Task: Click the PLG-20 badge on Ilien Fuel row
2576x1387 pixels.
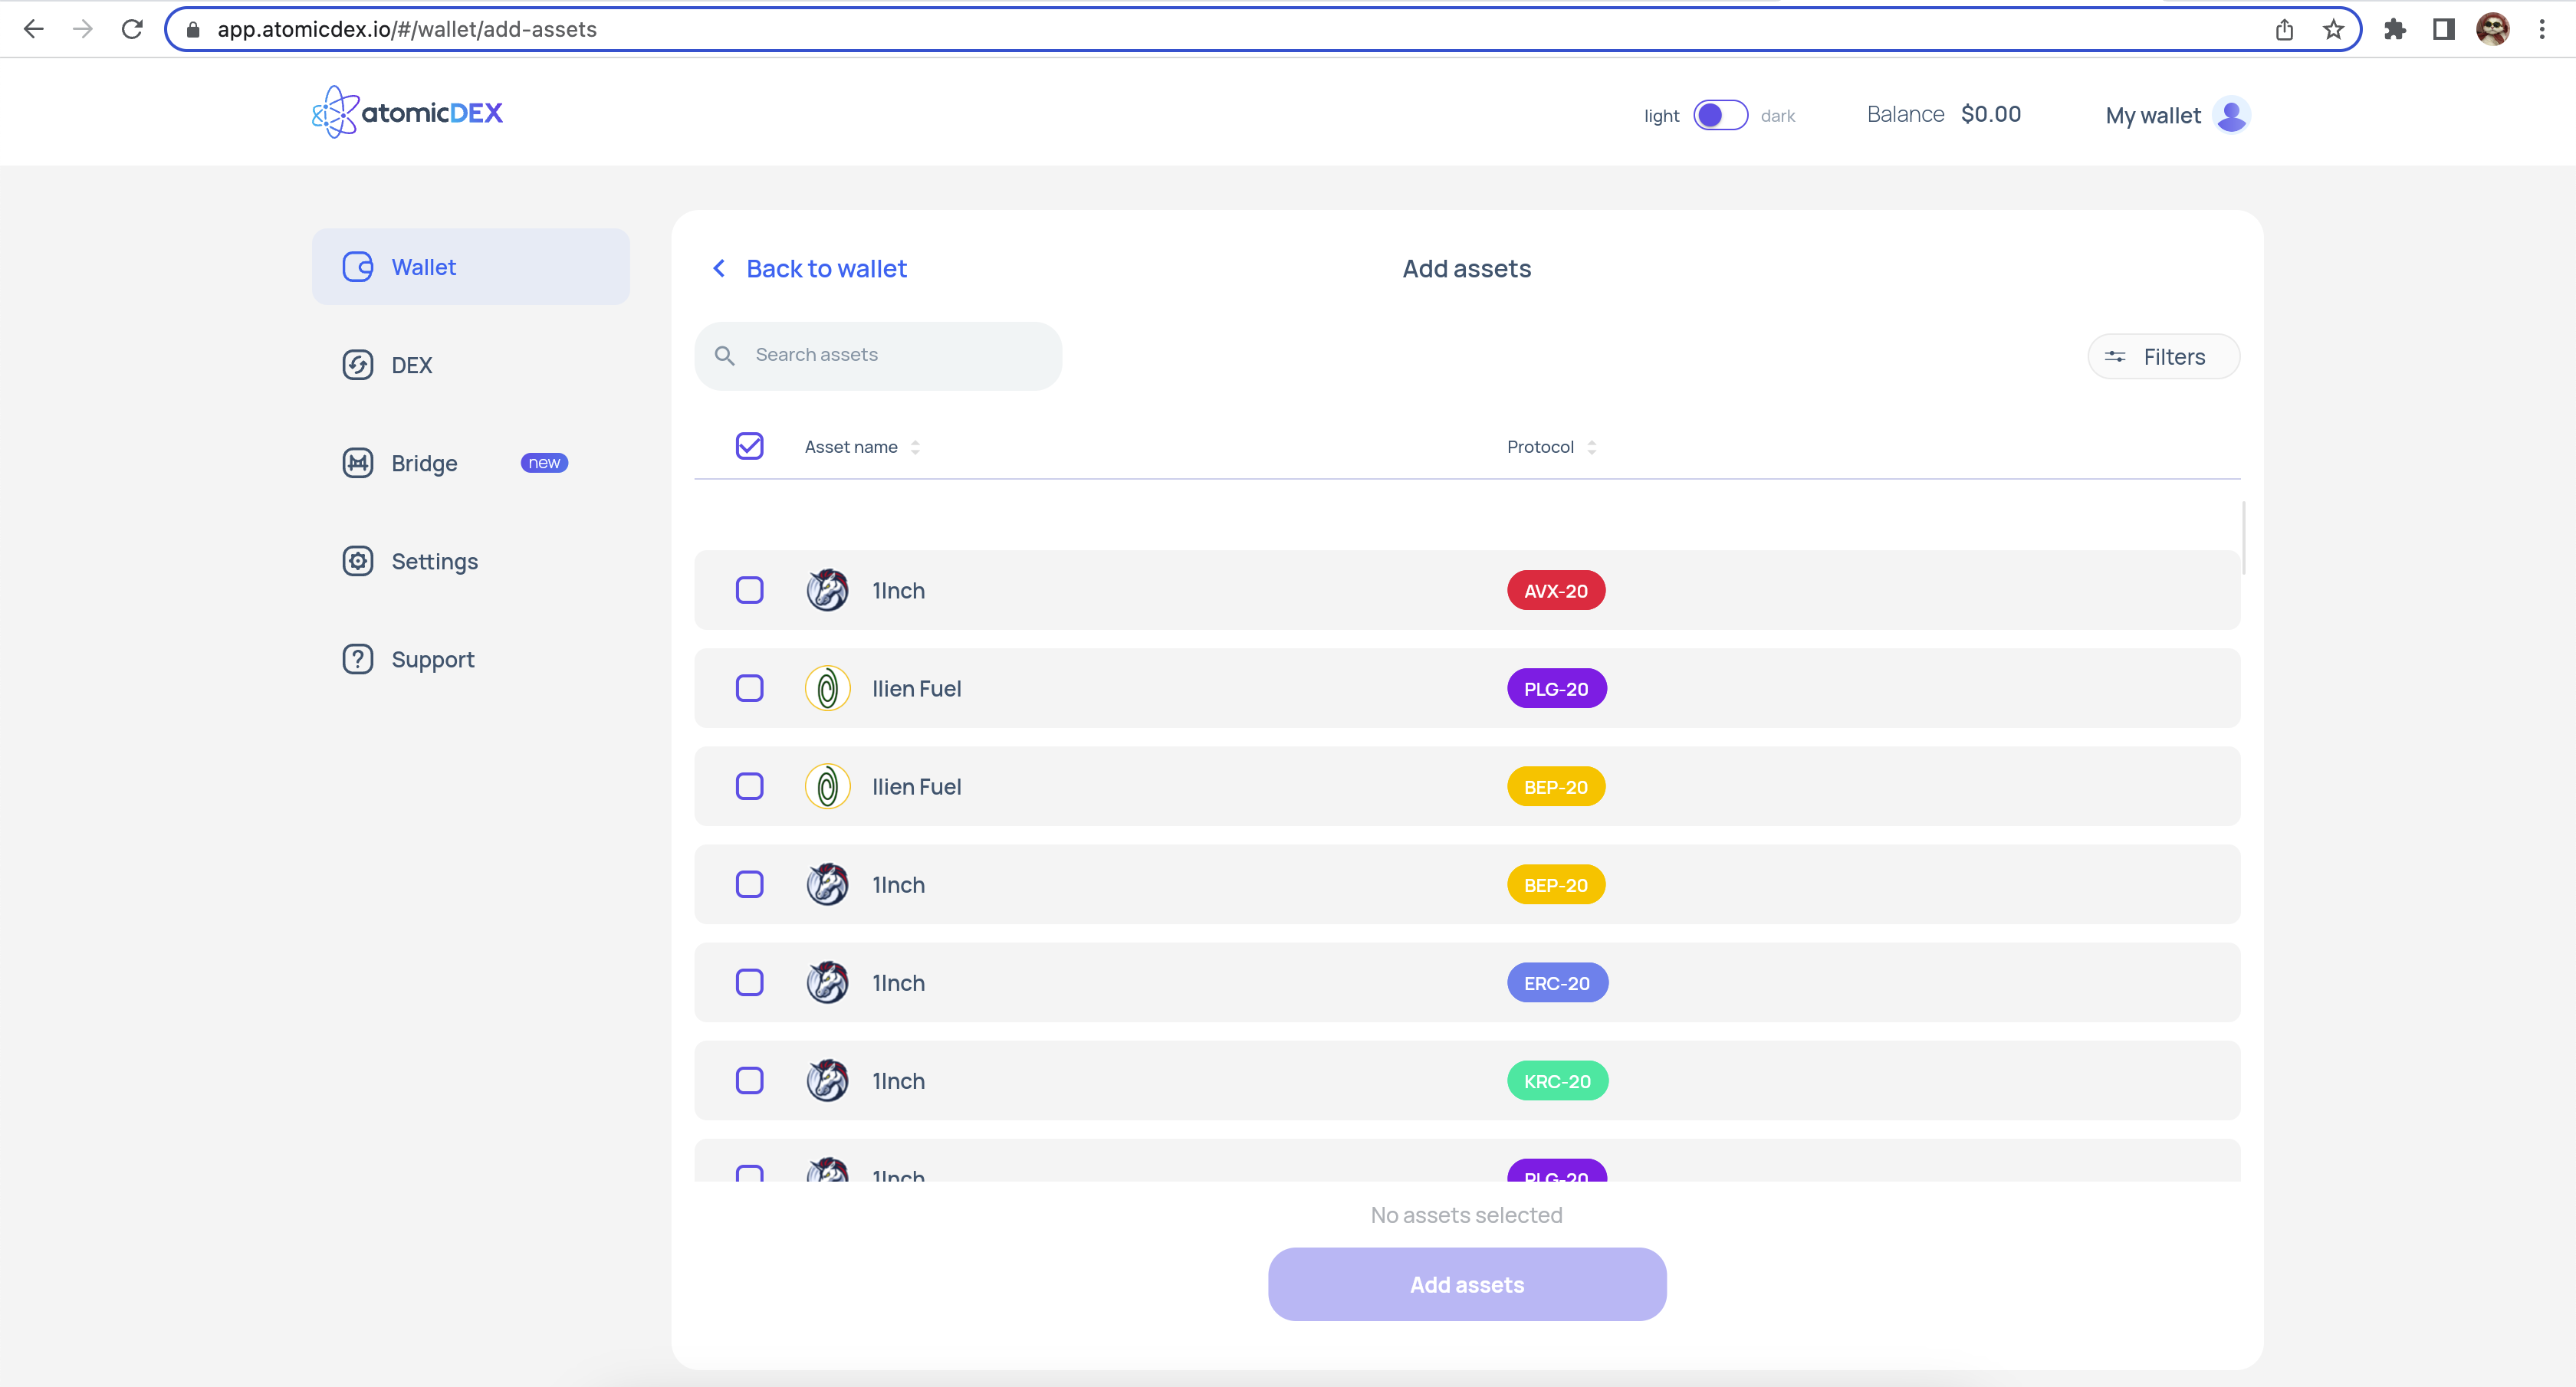Action: [x=1556, y=687]
